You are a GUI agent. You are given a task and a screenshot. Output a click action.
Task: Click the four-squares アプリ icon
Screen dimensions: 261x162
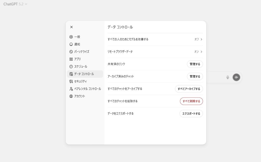(x=71, y=59)
